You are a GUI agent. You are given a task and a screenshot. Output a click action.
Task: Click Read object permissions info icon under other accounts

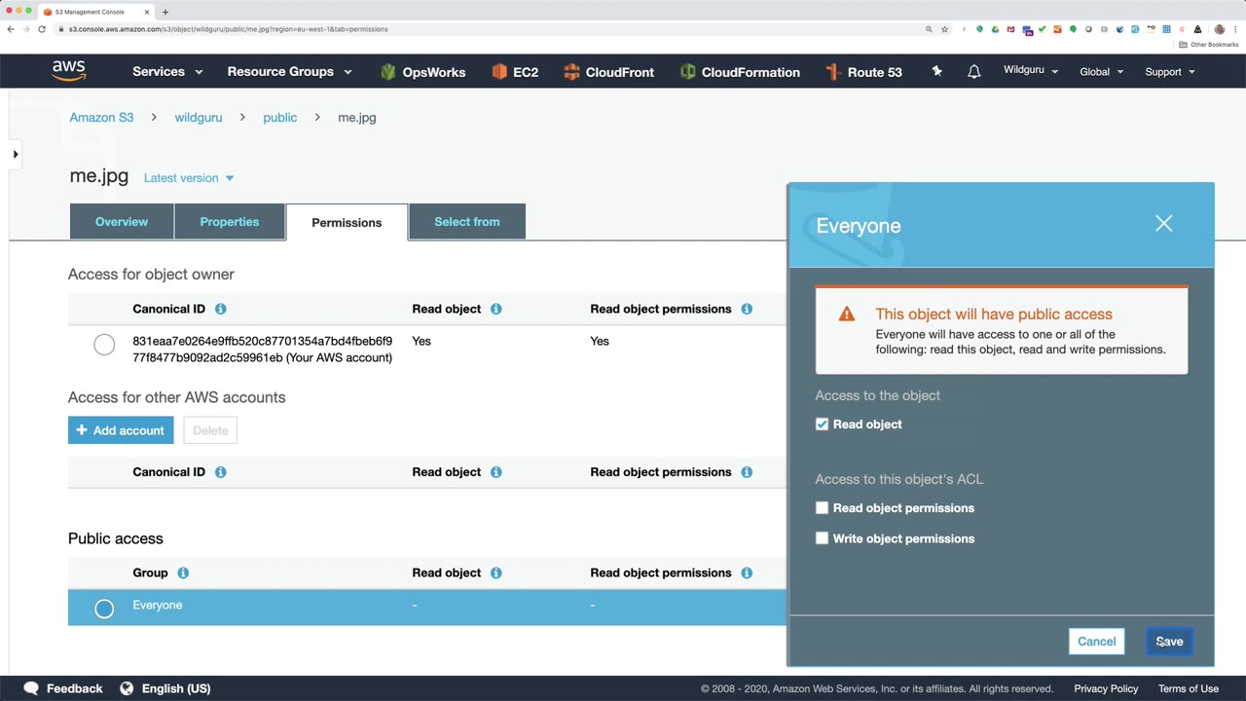(747, 472)
